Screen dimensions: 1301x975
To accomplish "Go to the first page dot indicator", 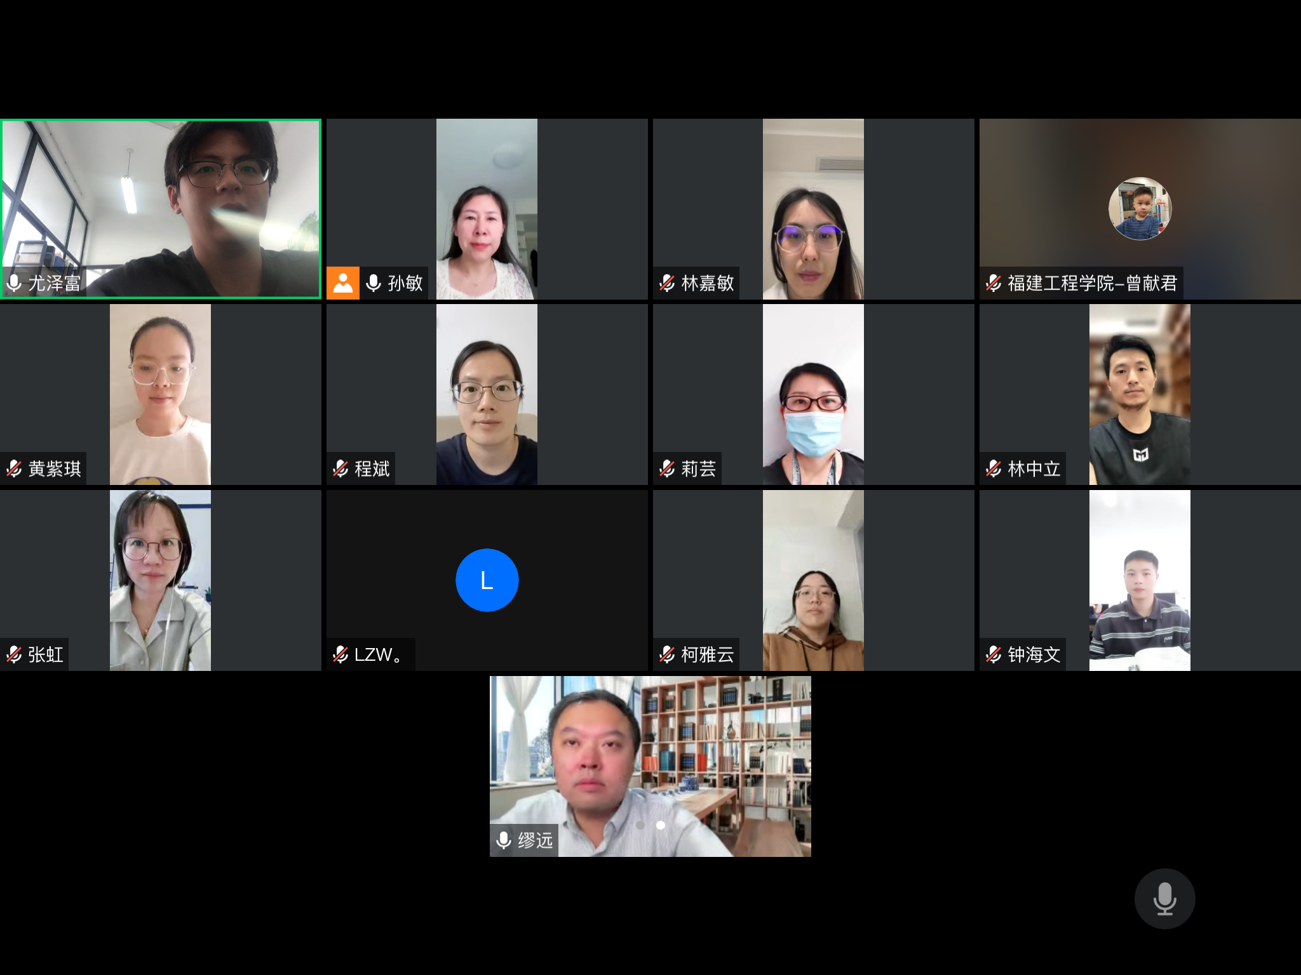I will coord(640,825).
